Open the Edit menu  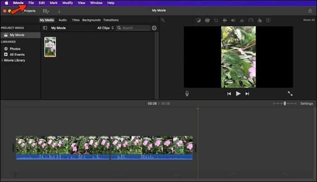[42, 3]
